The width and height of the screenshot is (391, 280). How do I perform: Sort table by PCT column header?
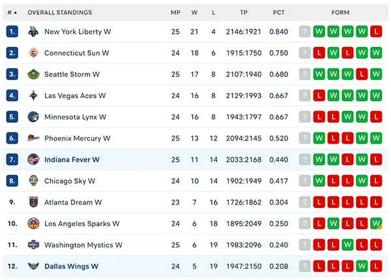[278, 12]
